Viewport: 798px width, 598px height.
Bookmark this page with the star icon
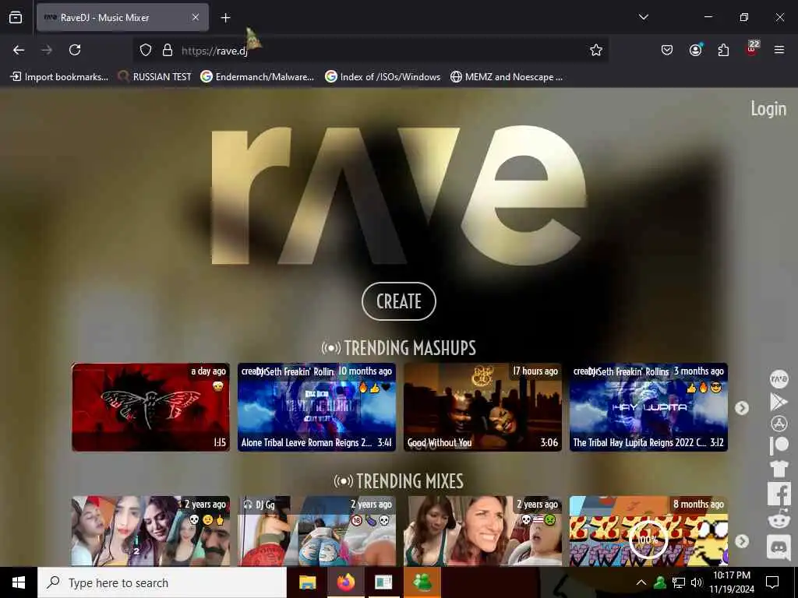coord(596,50)
